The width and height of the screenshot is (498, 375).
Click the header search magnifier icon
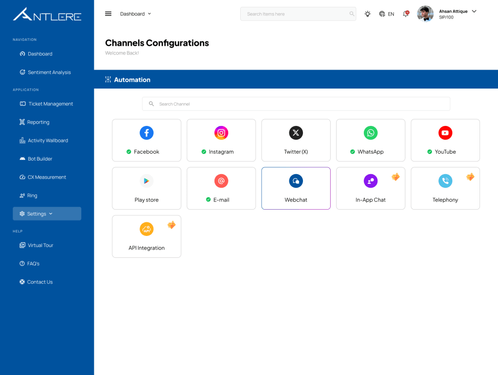[x=352, y=14]
